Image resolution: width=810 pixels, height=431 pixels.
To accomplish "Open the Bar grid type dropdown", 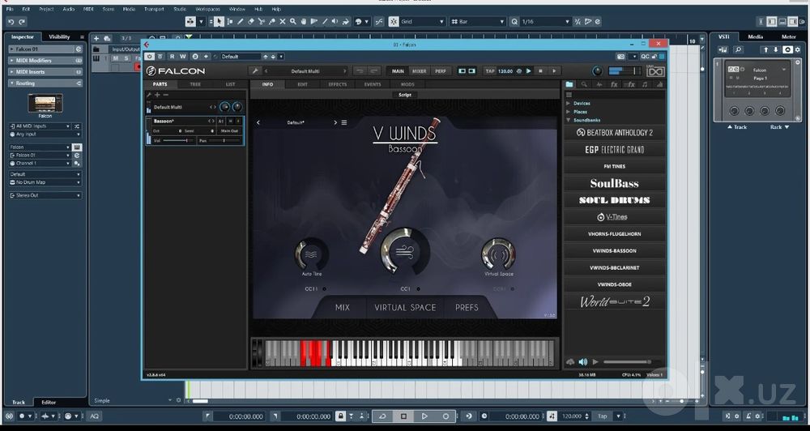I will [477, 22].
